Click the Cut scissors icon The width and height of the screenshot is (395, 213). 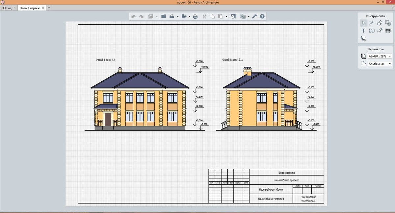coord(204,16)
